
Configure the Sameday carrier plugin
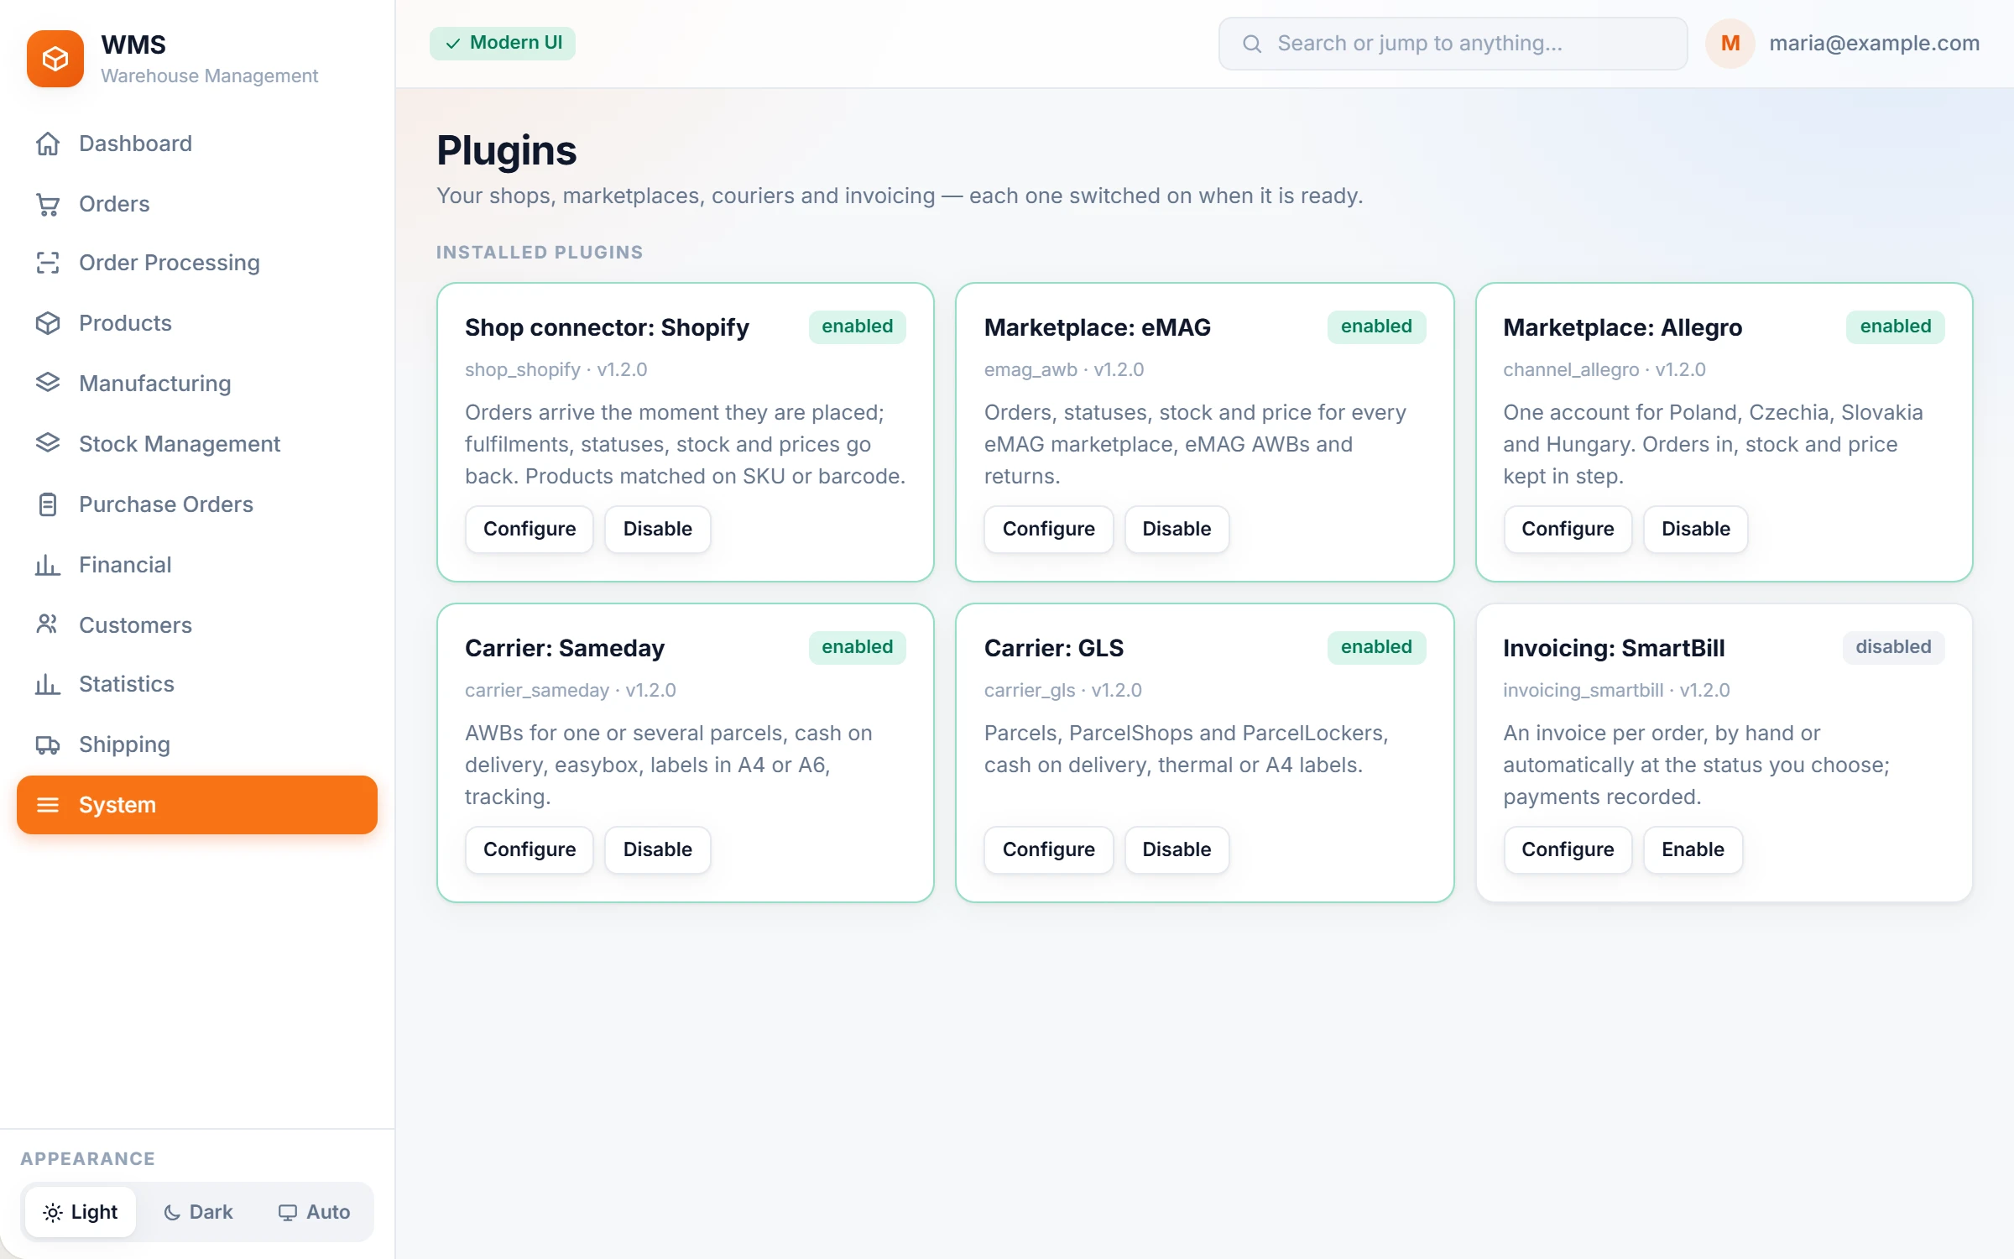530,849
